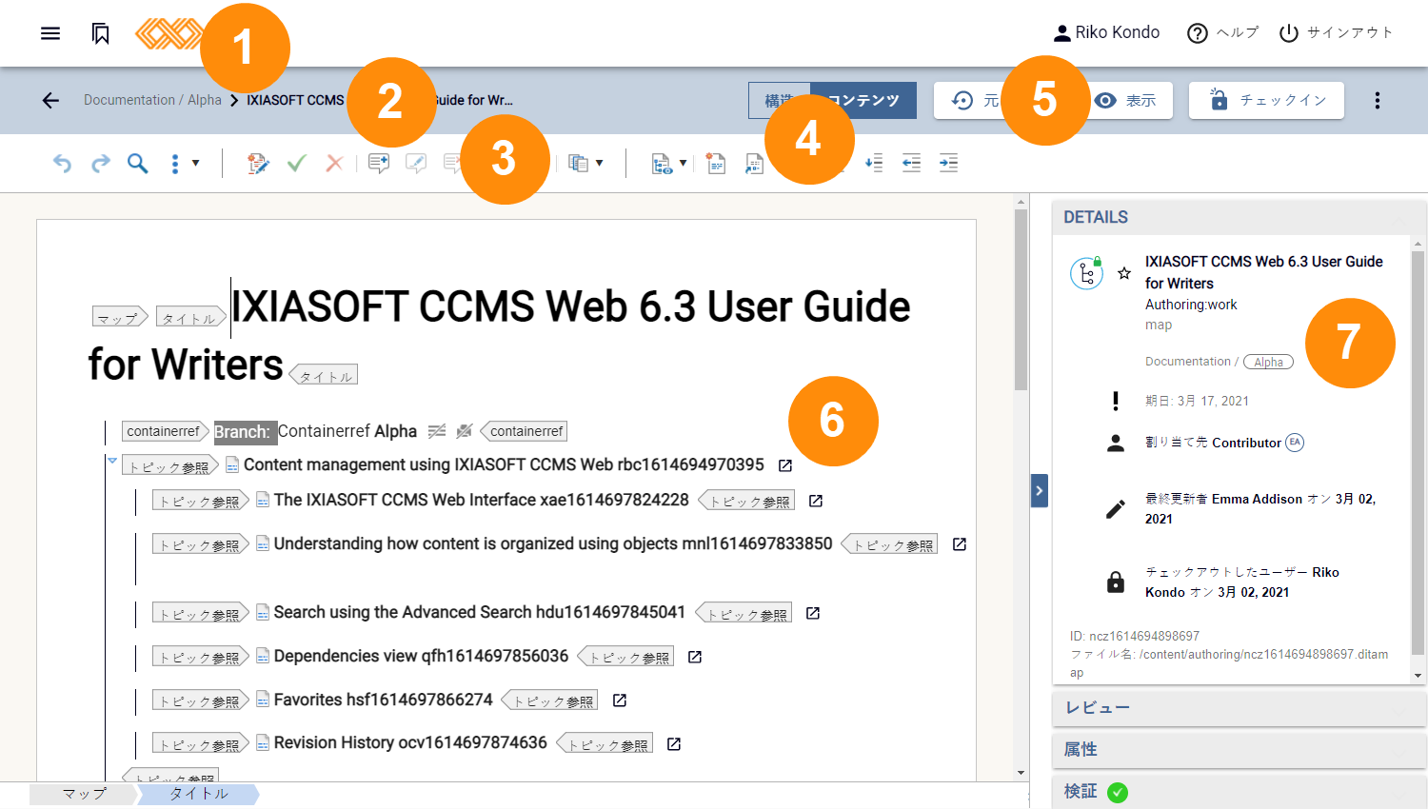Switch to the 構造 view tab
The height and width of the screenshot is (809, 1428).
(780, 100)
